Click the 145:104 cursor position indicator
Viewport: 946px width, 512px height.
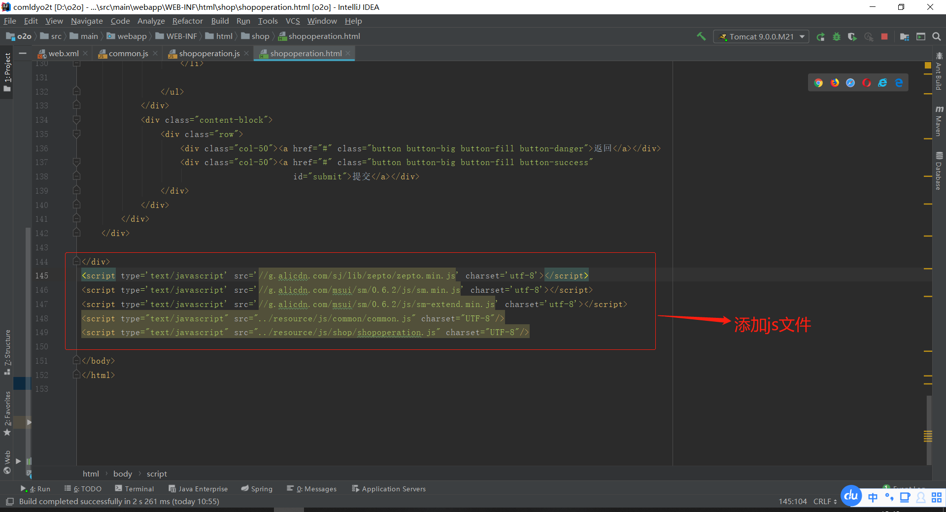pyautogui.click(x=793, y=502)
